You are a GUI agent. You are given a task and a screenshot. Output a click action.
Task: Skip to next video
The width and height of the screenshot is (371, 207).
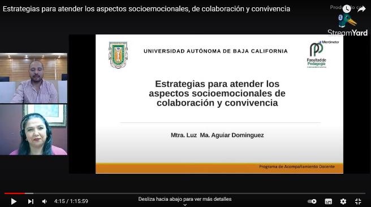(31, 201)
